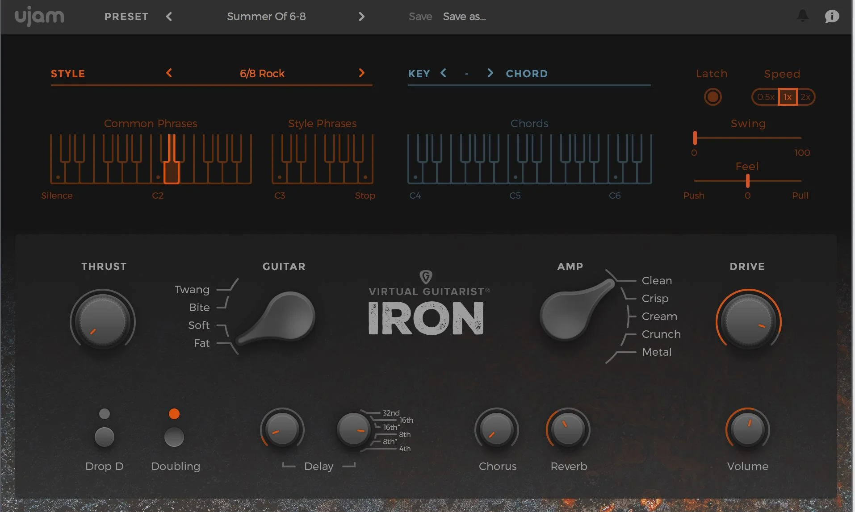Click the Pull label under Feel
855x512 pixels.
pos(800,196)
